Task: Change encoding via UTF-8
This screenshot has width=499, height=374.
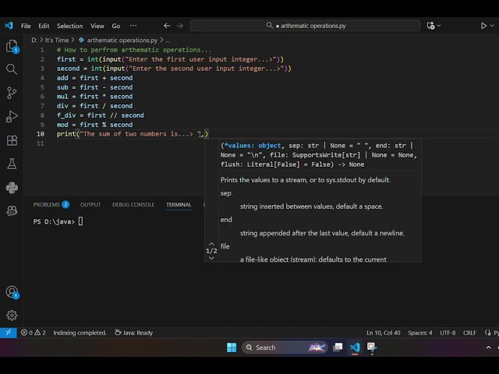Action: click(448, 333)
